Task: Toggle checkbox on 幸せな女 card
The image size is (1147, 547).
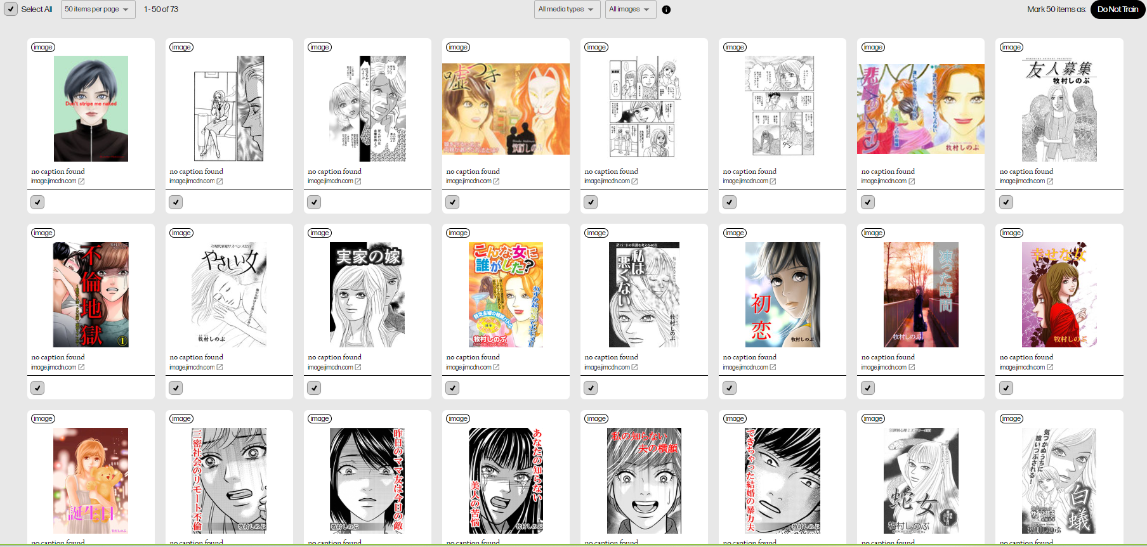Action: (1006, 388)
